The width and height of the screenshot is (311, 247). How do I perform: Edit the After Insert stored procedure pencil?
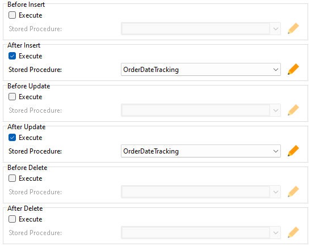293,69
